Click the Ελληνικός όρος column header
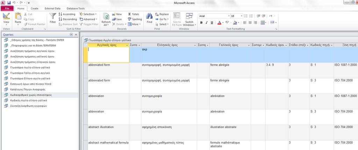 [x=169, y=45]
